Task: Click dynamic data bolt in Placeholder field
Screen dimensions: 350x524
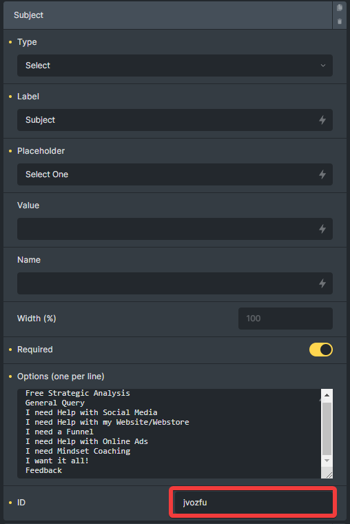Action: click(322, 174)
